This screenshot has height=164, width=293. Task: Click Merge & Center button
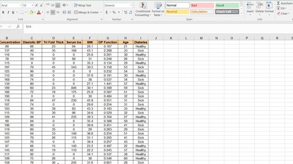87,12
